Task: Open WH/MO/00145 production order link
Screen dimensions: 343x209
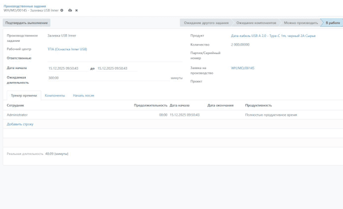Action: (x=243, y=68)
